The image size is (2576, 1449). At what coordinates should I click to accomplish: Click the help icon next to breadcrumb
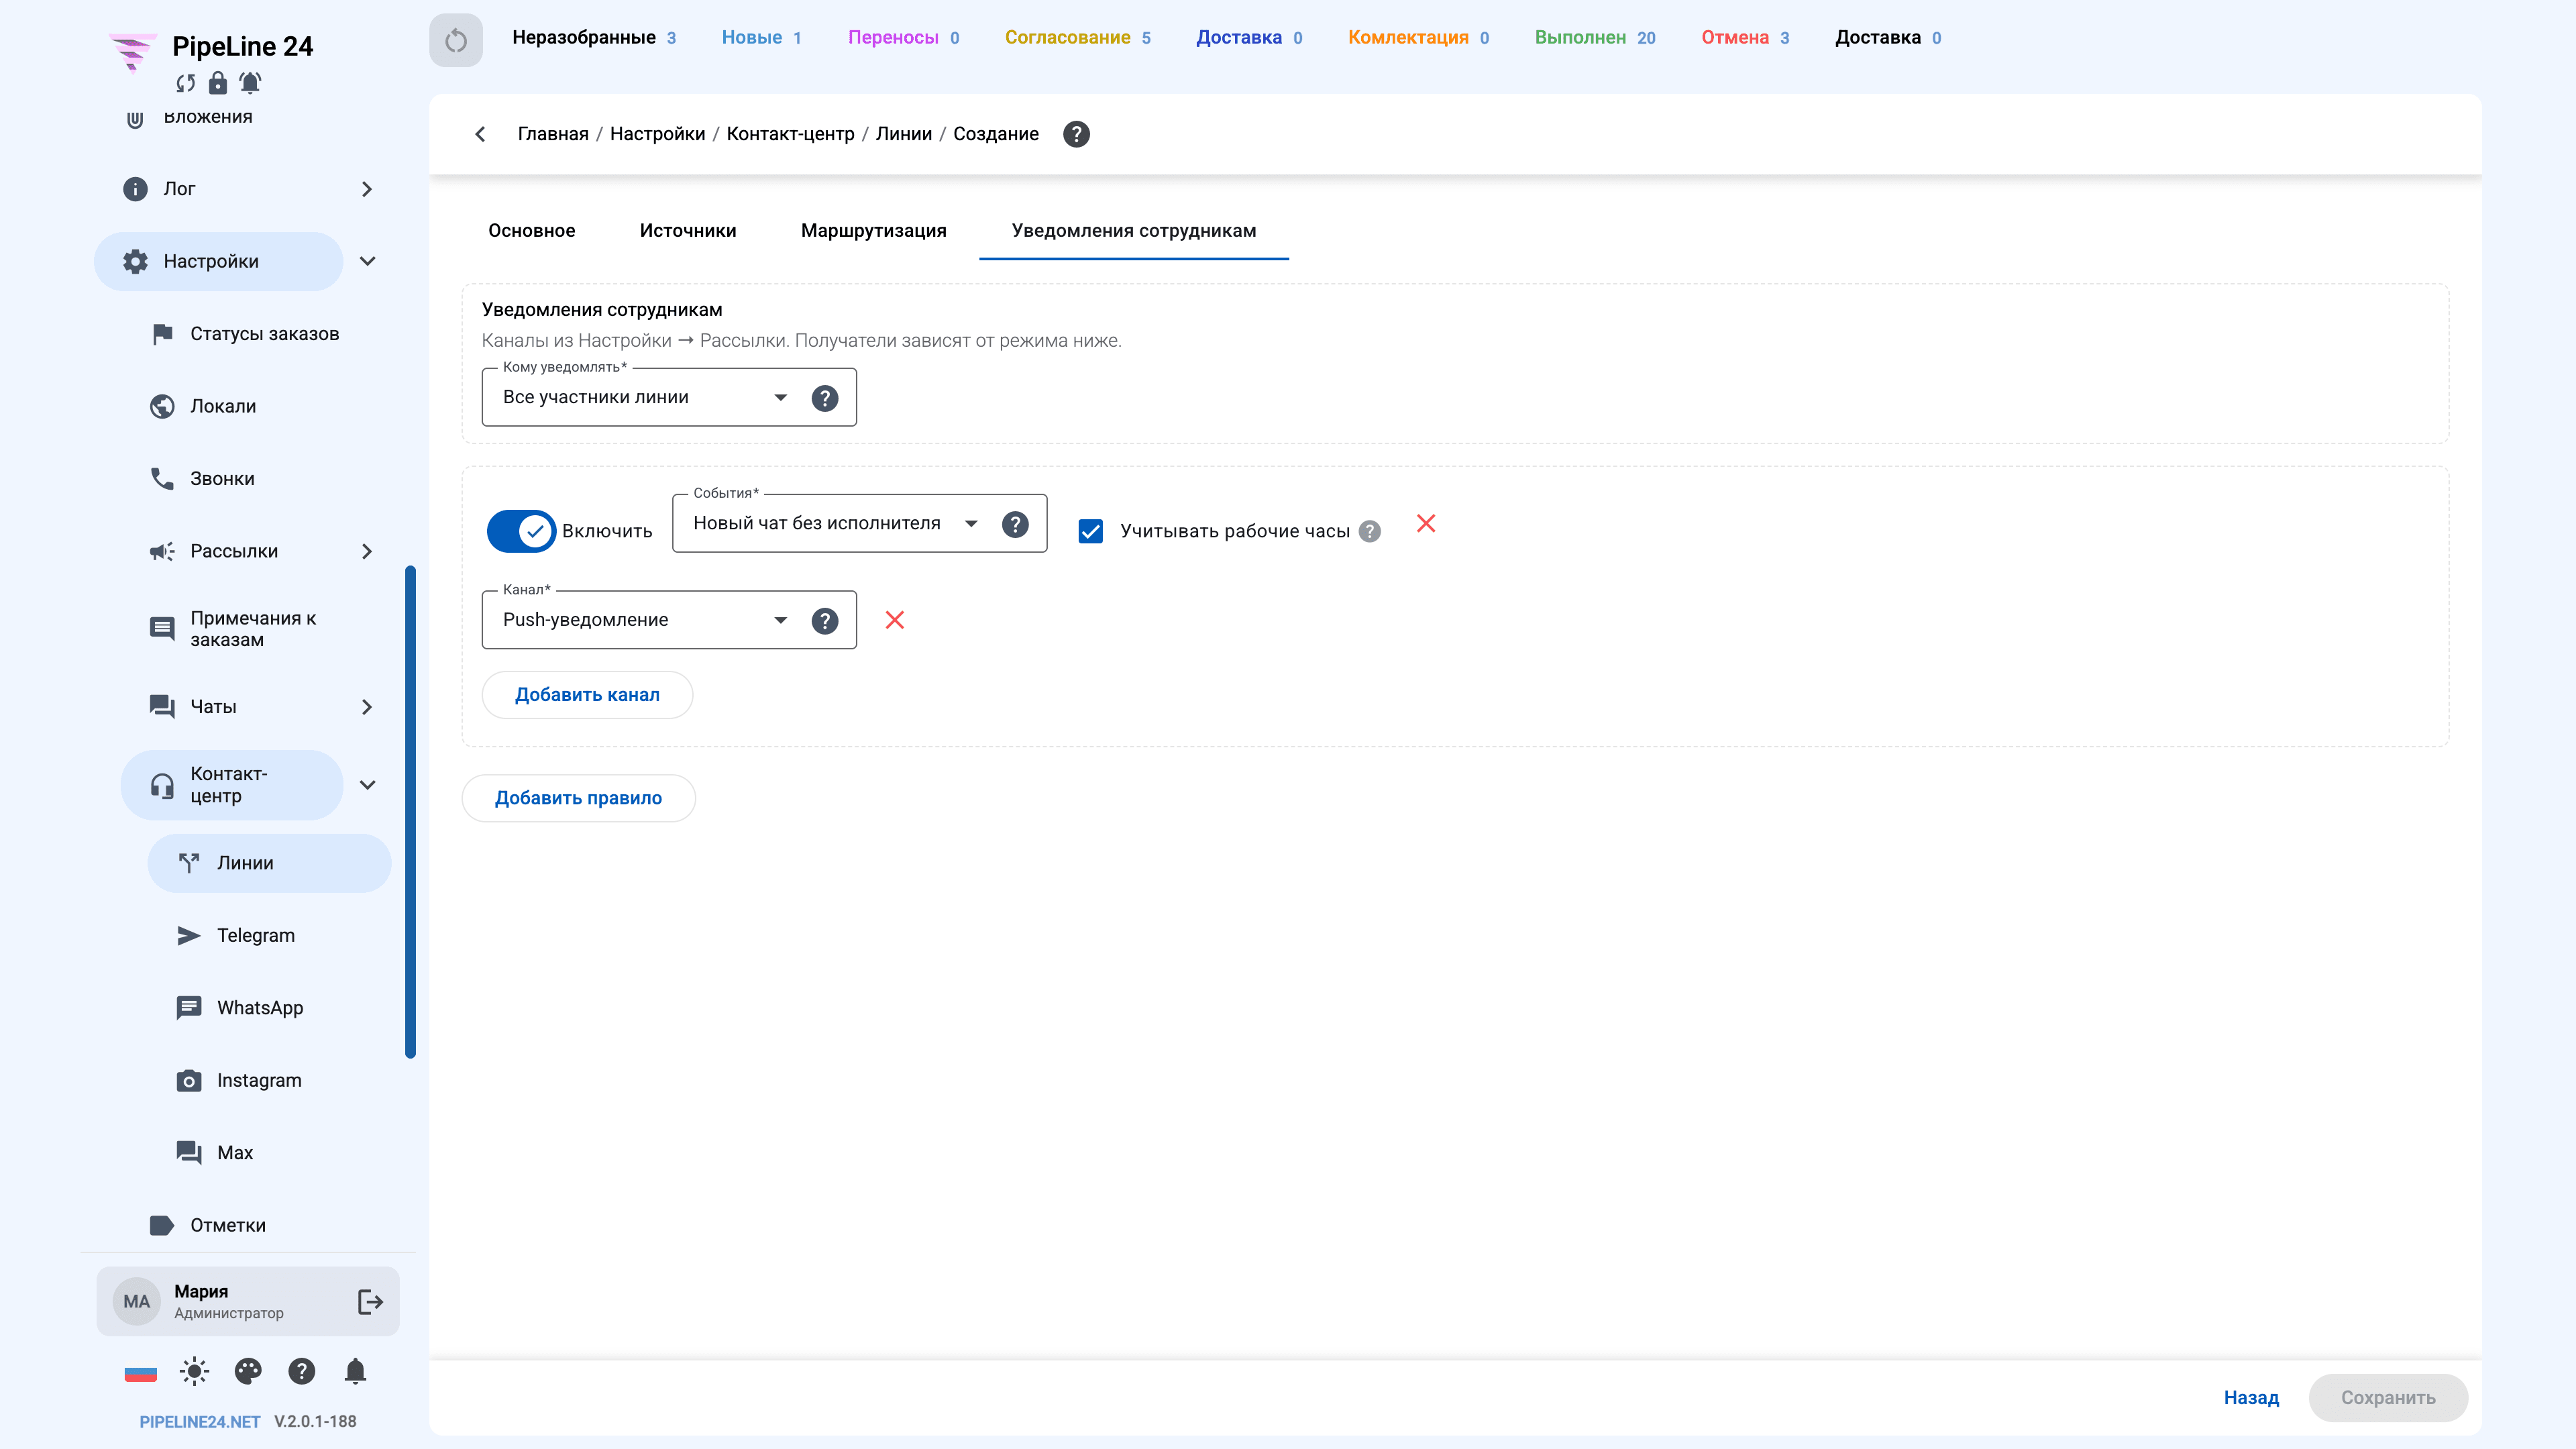(x=1076, y=134)
